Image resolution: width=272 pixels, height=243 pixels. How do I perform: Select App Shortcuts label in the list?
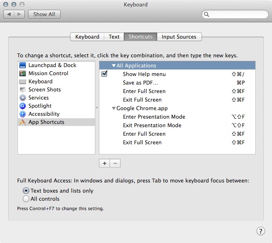(x=46, y=122)
